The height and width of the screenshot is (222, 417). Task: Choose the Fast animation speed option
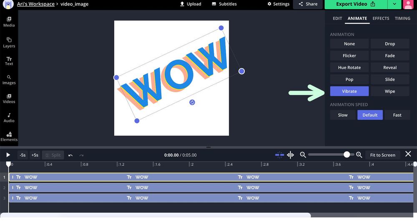[397, 115]
